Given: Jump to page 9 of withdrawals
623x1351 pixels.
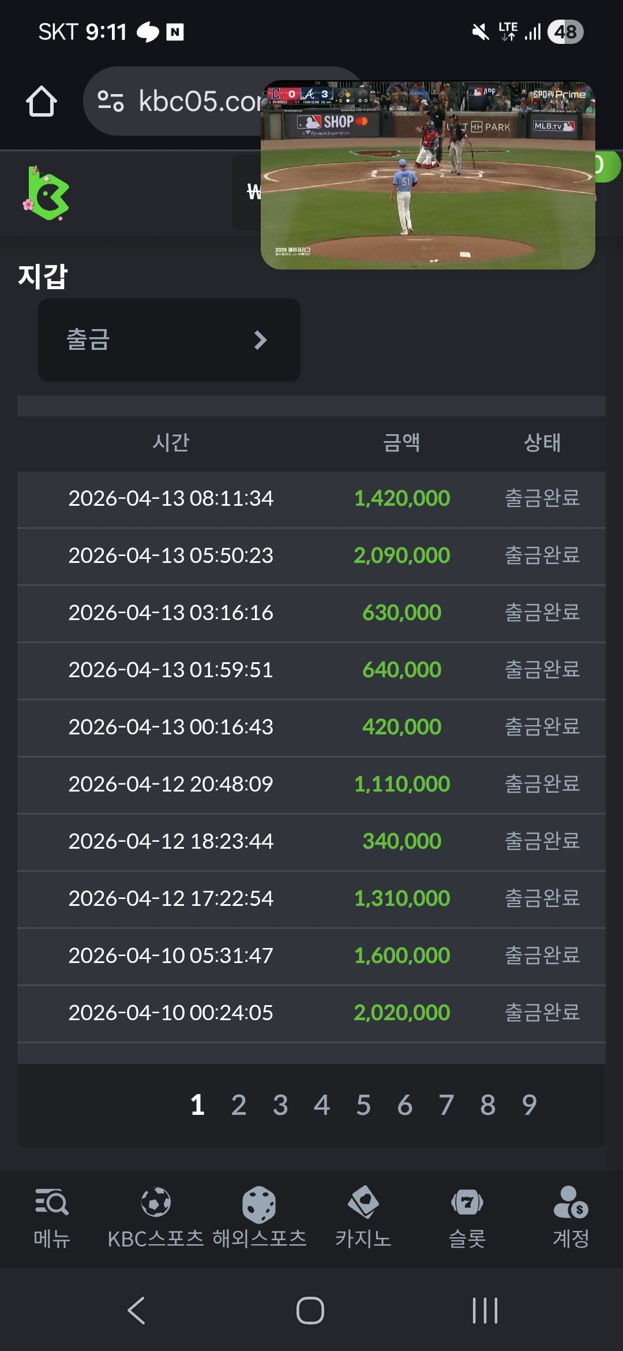Looking at the screenshot, I should [530, 1105].
